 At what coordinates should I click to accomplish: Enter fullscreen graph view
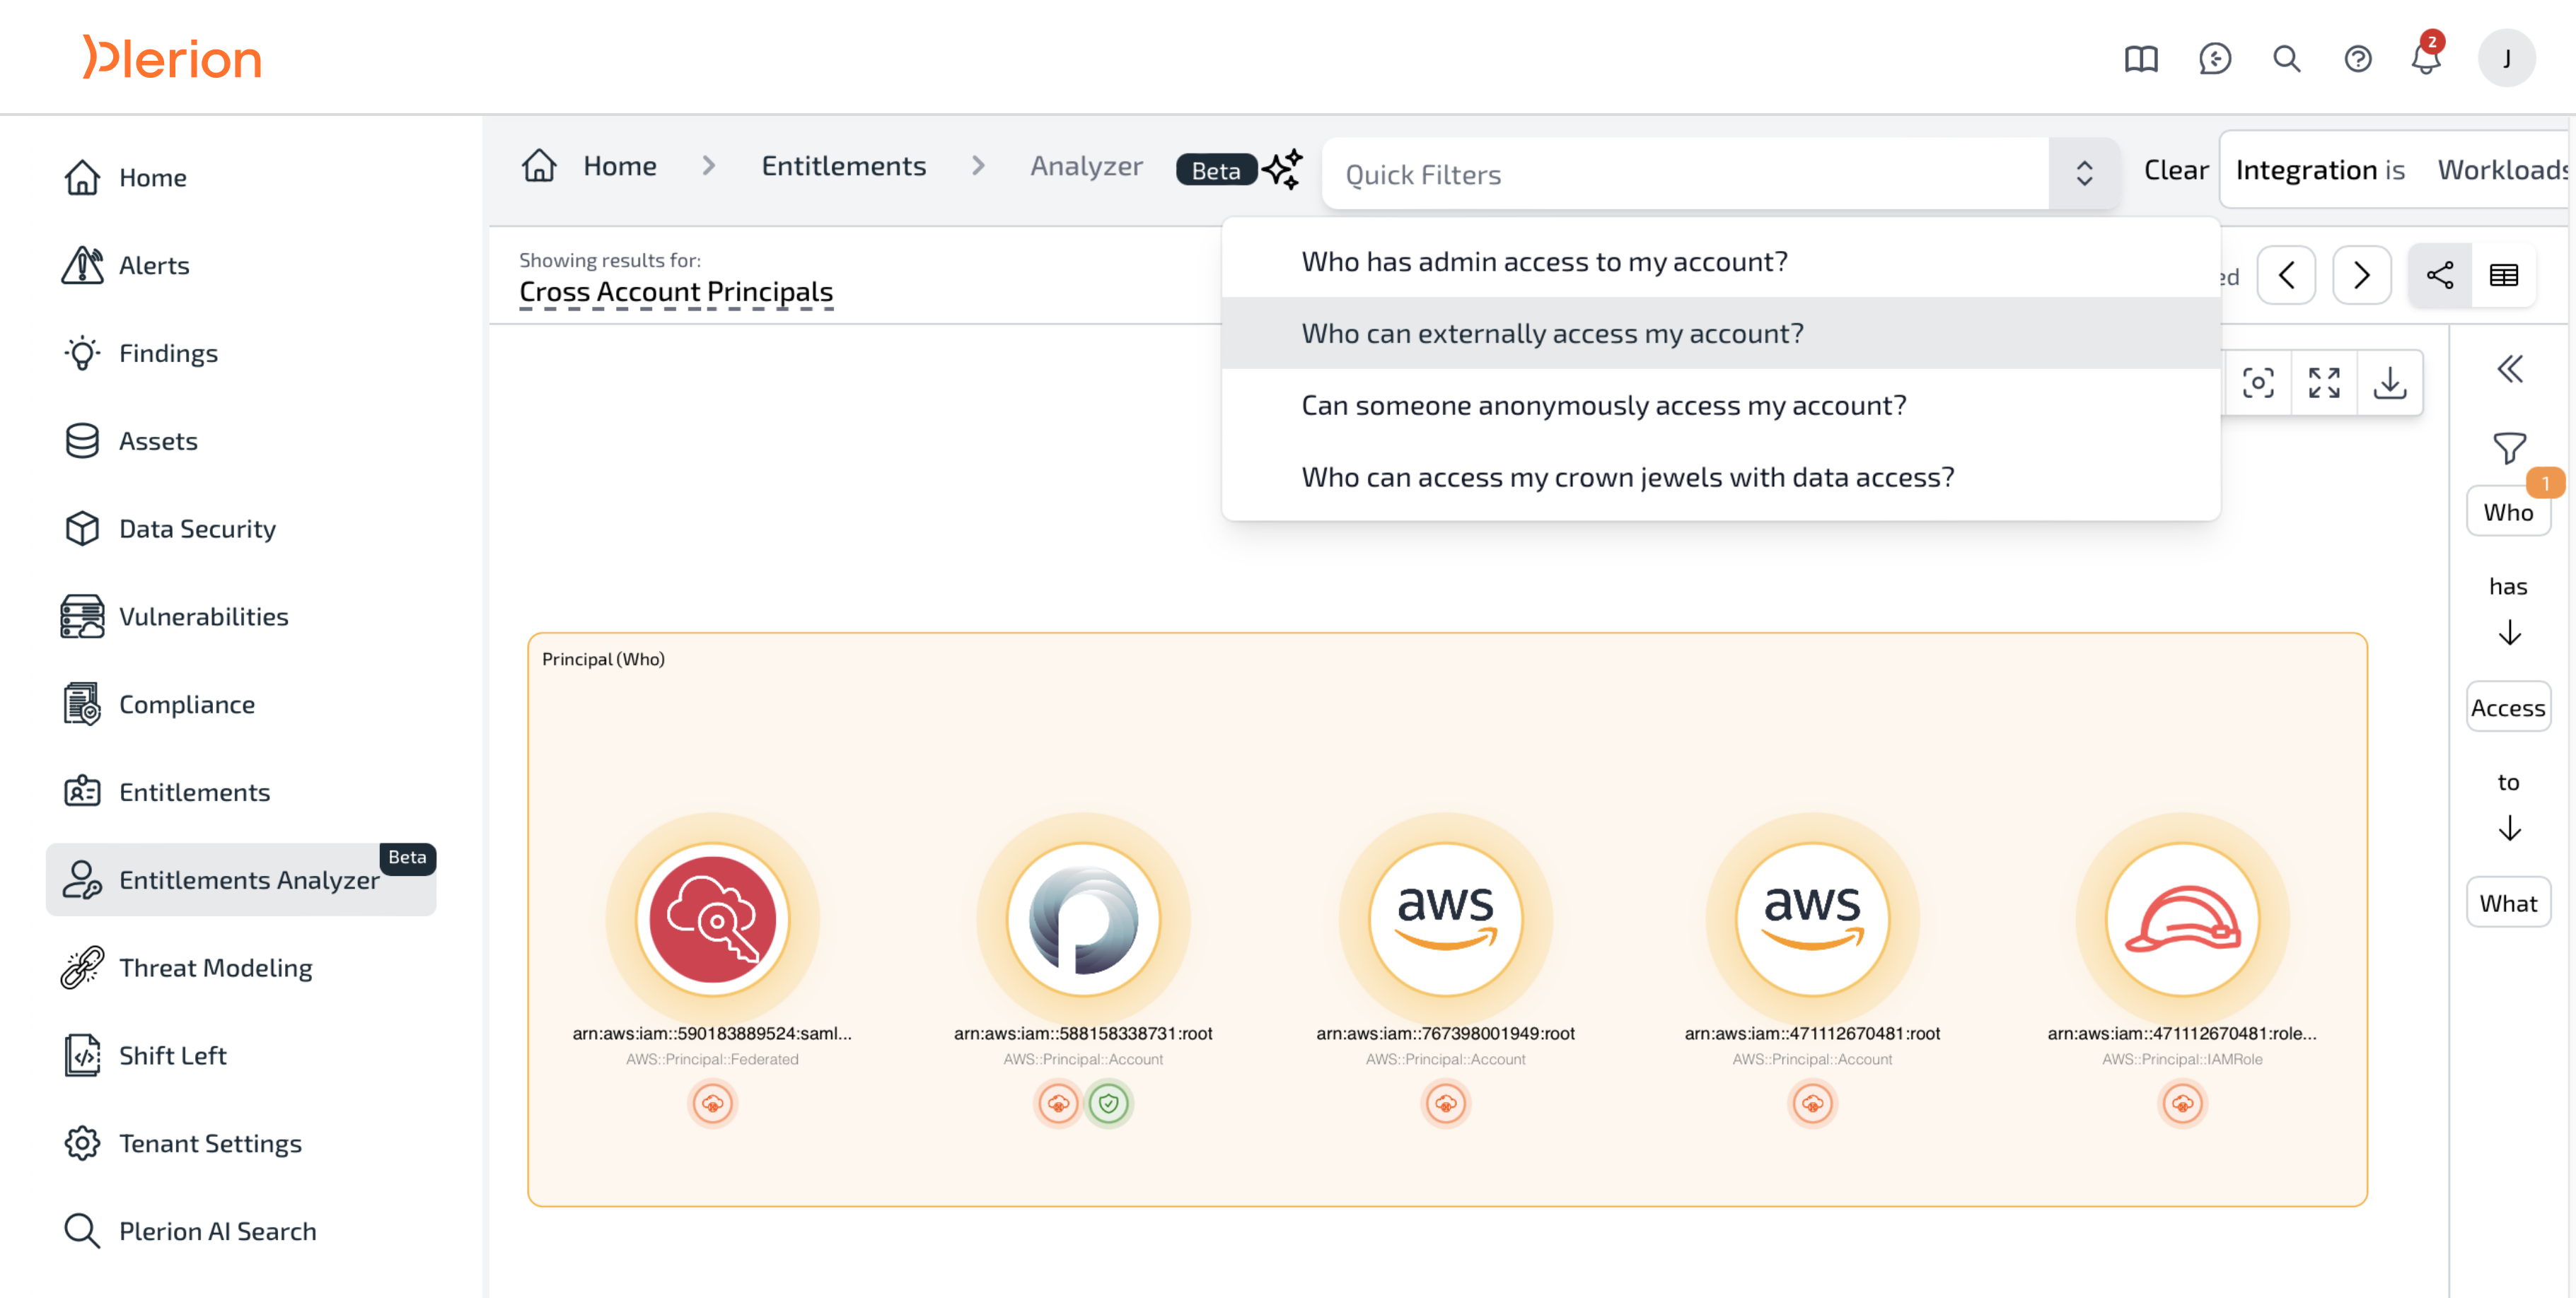click(2324, 382)
